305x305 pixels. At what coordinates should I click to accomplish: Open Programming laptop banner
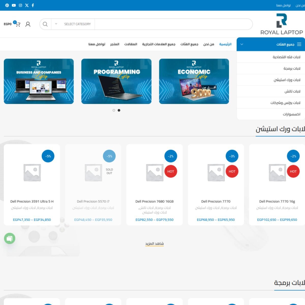click(x=116, y=81)
